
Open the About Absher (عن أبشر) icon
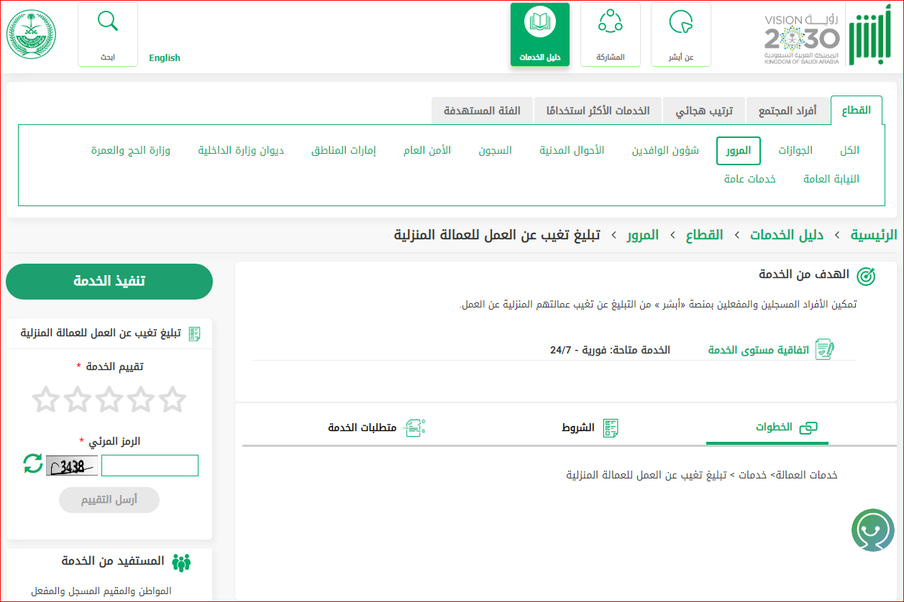click(x=680, y=23)
